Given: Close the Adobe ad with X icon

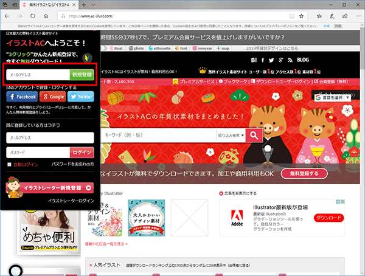Looking at the screenshot, I should (x=342, y=202).
